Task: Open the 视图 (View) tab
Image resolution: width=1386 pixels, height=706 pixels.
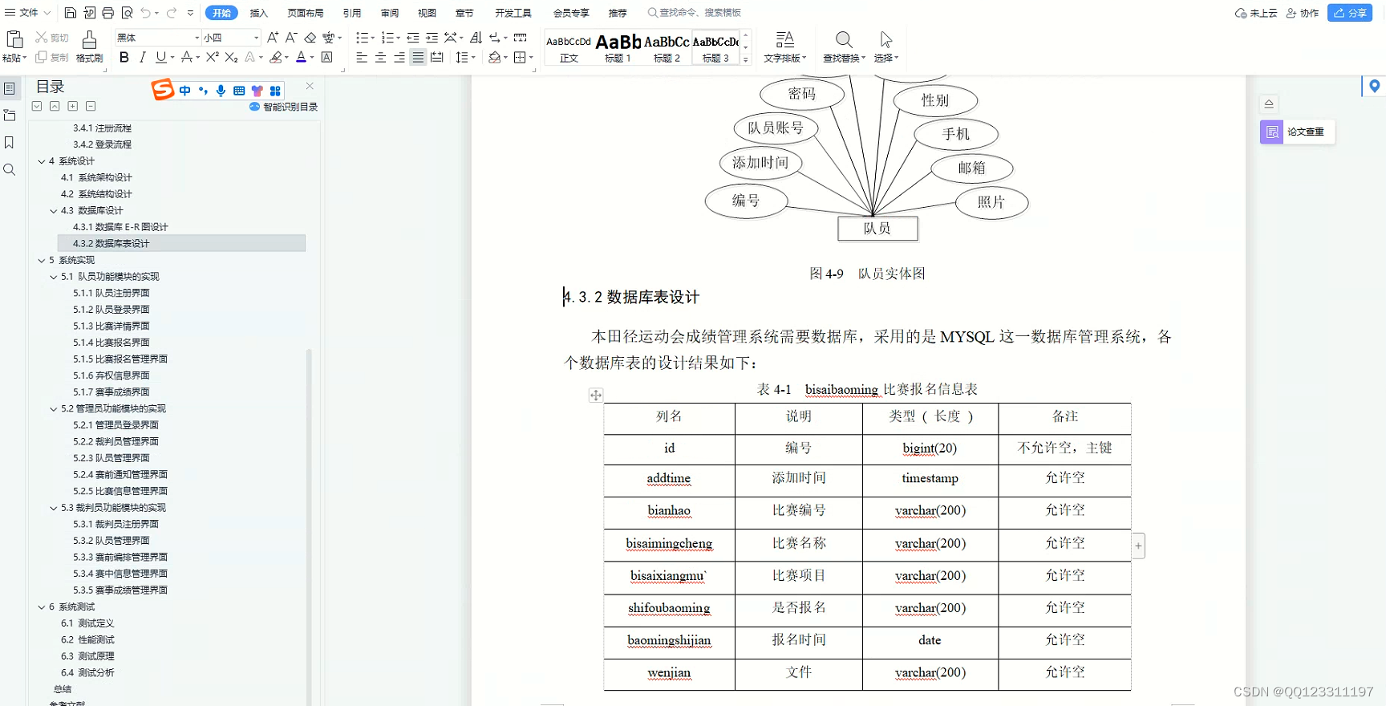Action: [427, 13]
